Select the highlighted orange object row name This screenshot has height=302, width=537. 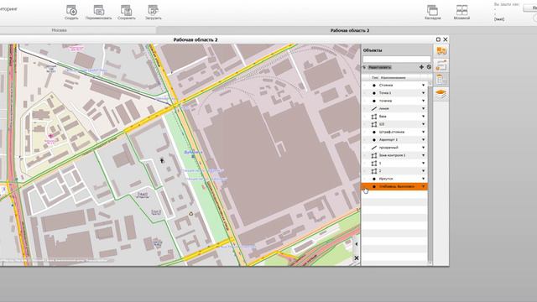point(397,186)
